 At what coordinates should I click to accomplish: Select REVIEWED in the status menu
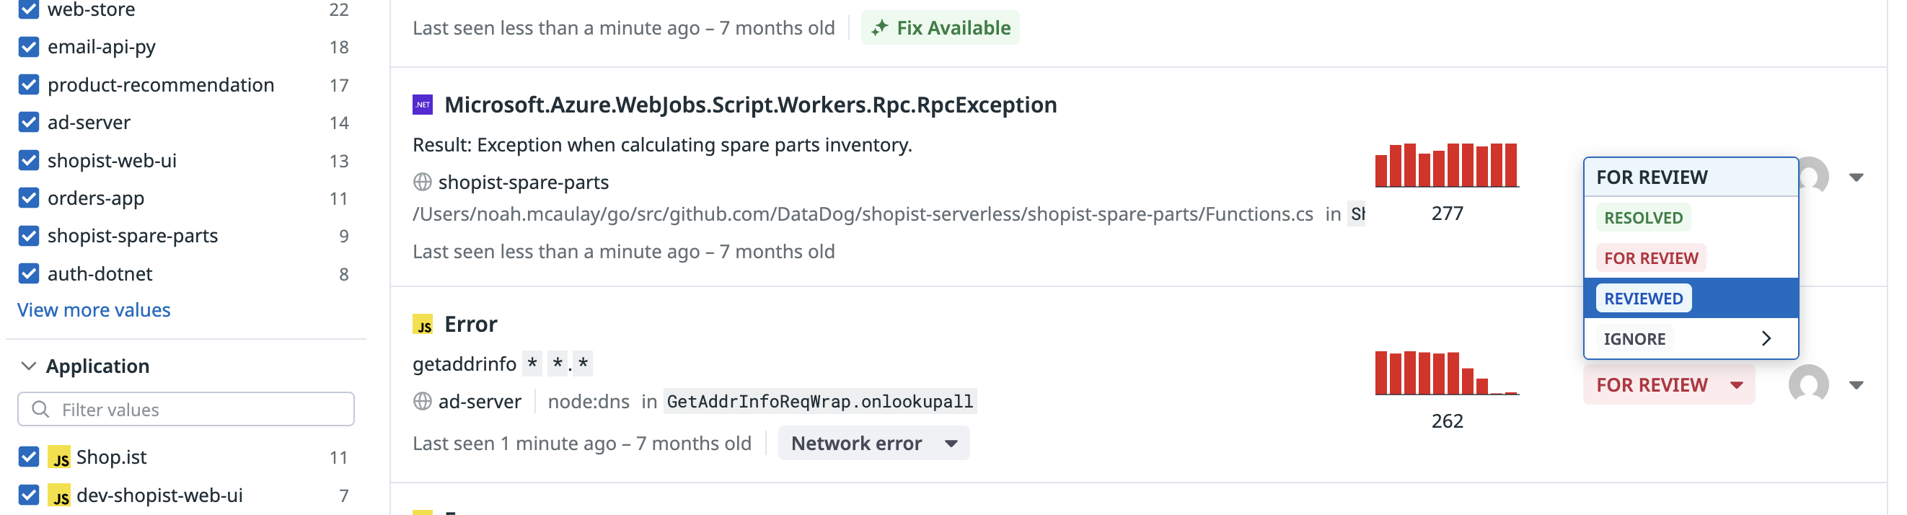(x=1691, y=298)
